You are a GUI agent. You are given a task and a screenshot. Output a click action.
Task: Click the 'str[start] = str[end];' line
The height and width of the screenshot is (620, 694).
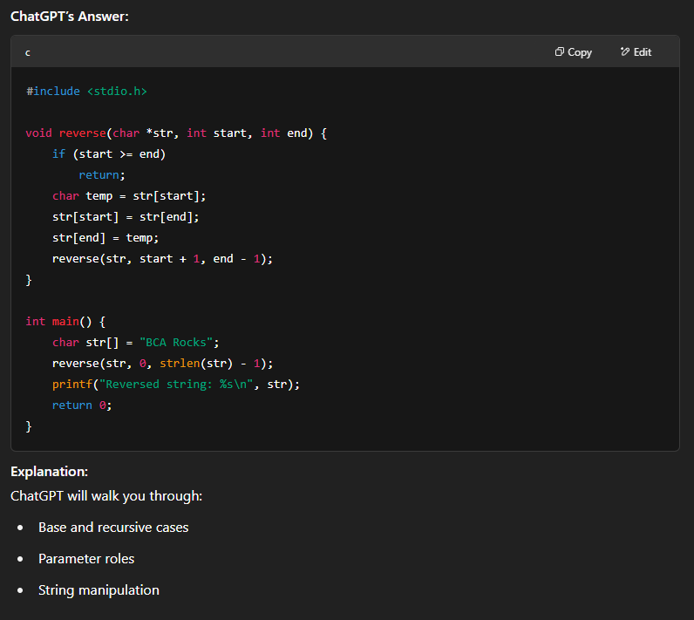tap(126, 217)
